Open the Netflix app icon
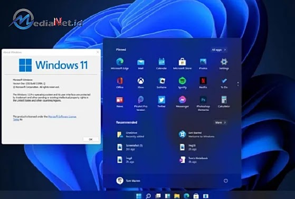 (203, 83)
